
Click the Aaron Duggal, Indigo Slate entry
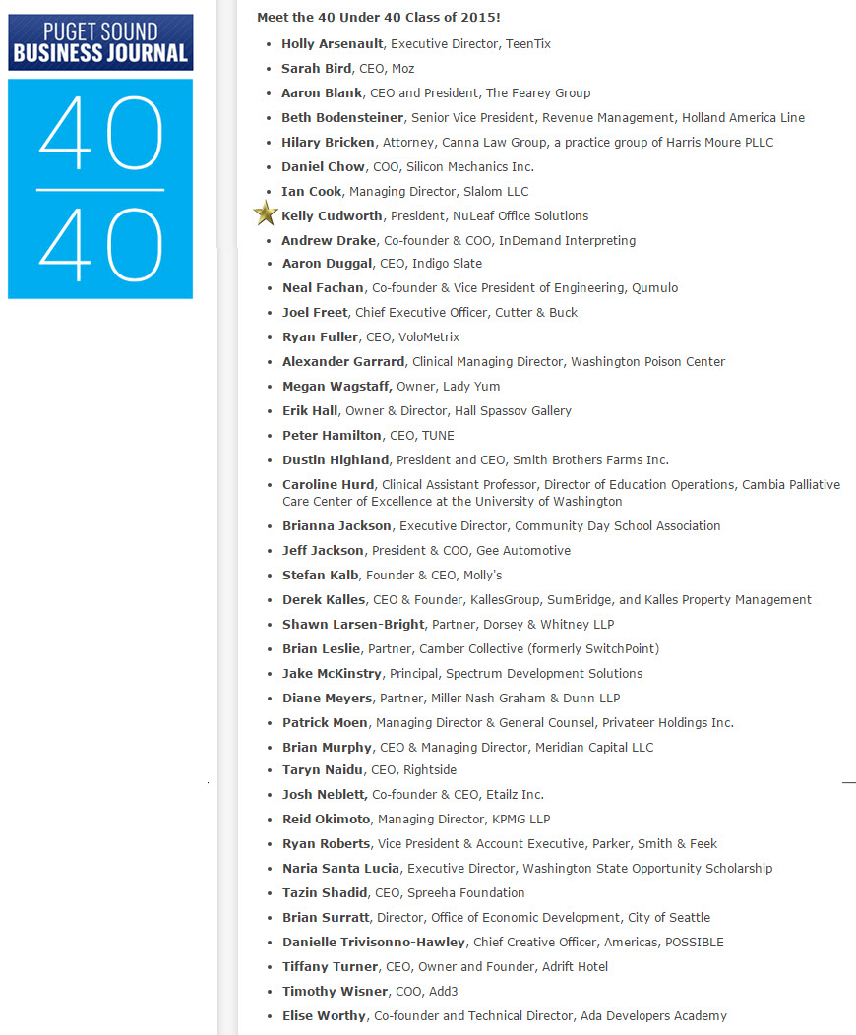click(x=382, y=264)
